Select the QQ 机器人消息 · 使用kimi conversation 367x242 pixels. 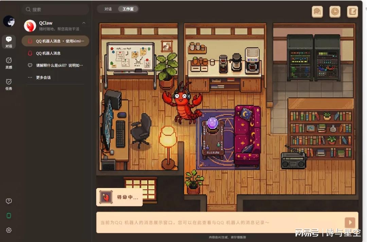coord(55,41)
